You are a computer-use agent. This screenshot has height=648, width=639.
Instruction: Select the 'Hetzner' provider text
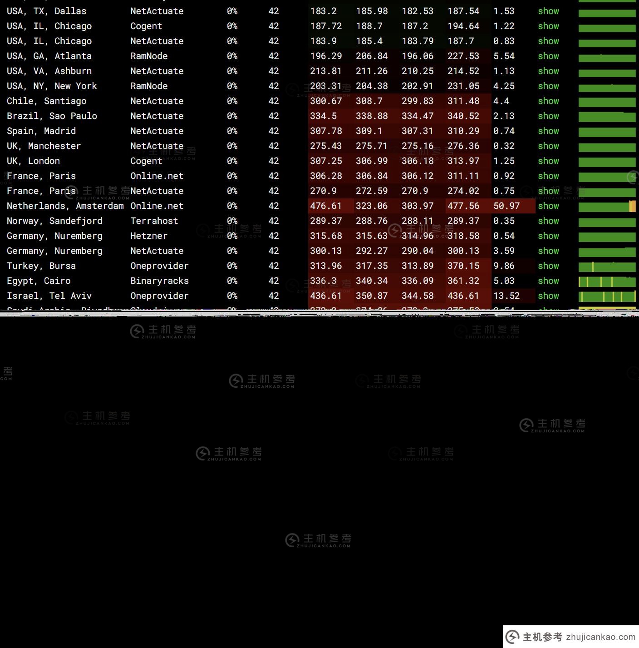(149, 236)
